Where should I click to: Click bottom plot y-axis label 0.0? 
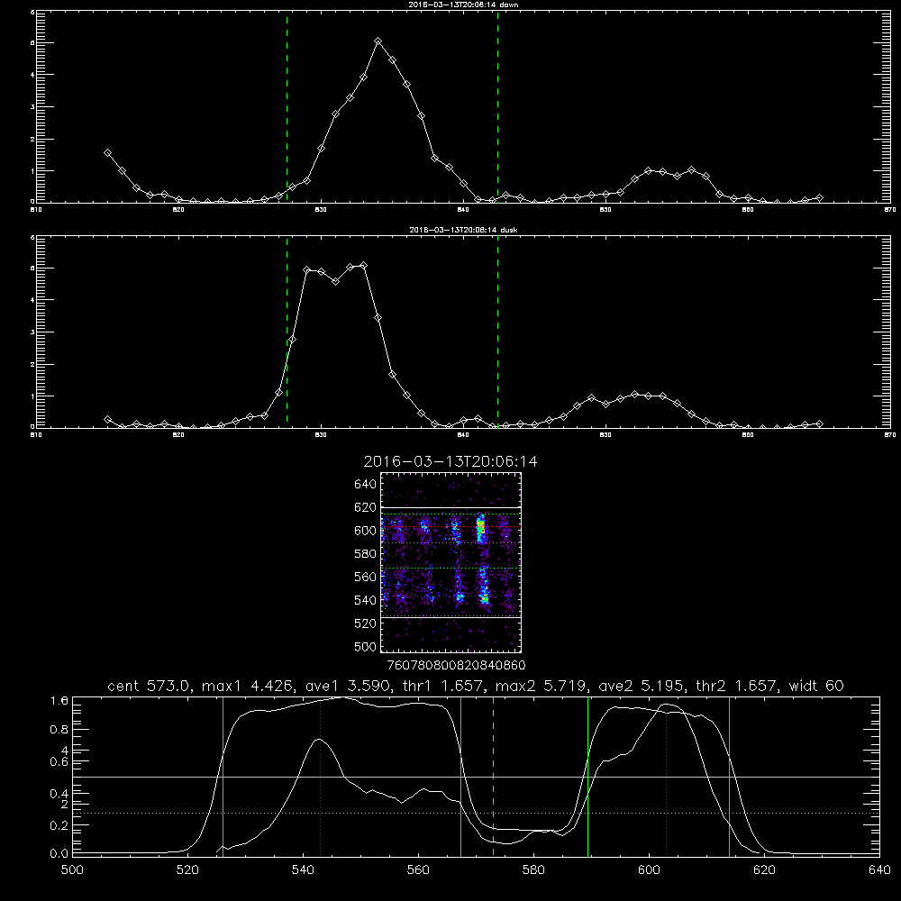(x=59, y=854)
